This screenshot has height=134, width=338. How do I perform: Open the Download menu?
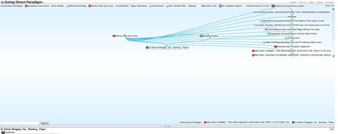coord(329,2)
